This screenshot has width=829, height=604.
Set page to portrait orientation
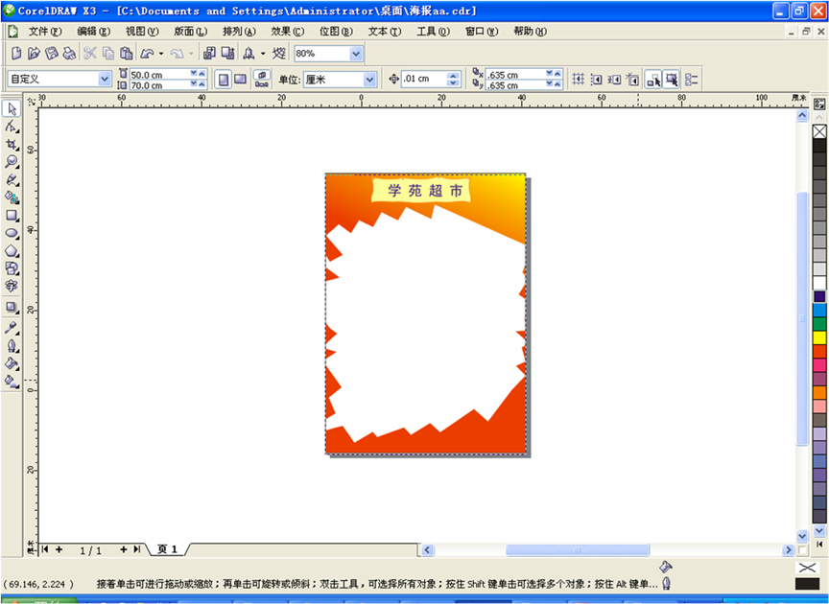click(224, 80)
